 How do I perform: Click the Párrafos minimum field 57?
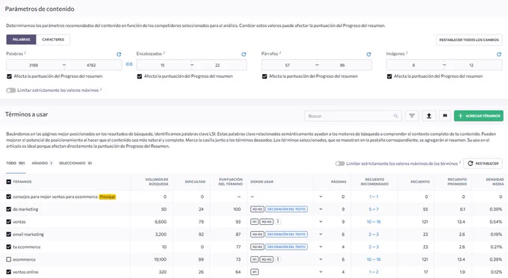(x=288, y=65)
